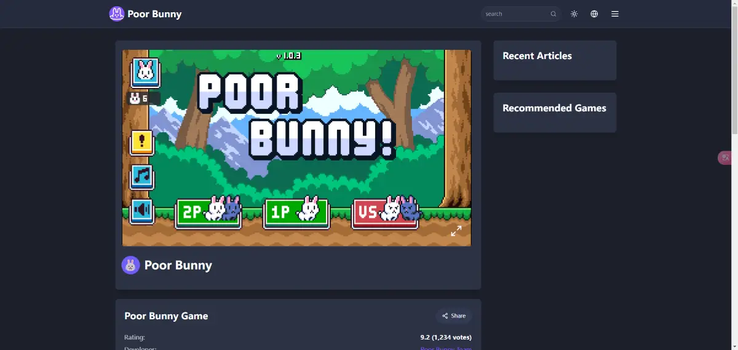738x350 pixels.
Task: Open the hamburger navigation menu
Action: coord(615,14)
